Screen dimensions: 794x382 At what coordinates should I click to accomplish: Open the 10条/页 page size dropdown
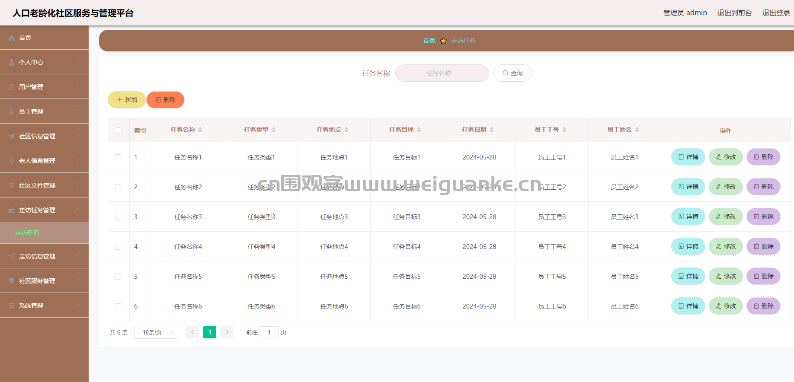pyautogui.click(x=156, y=332)
